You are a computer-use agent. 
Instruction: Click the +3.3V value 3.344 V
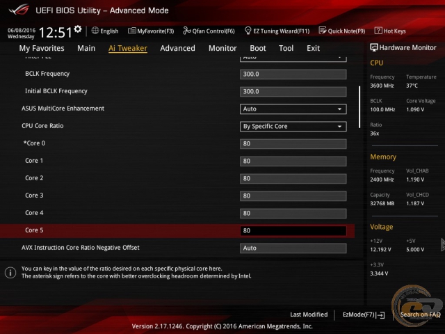(x=379, y=273)
